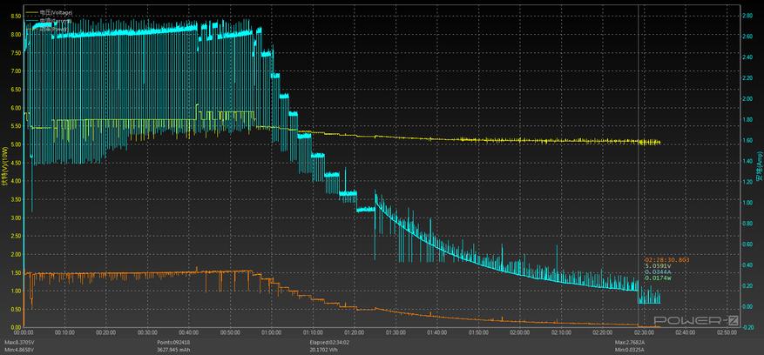The width and height of the screenshot is (764, 355).
Task: Select the 0.0344A cursor current value
Action: point(659,271)
